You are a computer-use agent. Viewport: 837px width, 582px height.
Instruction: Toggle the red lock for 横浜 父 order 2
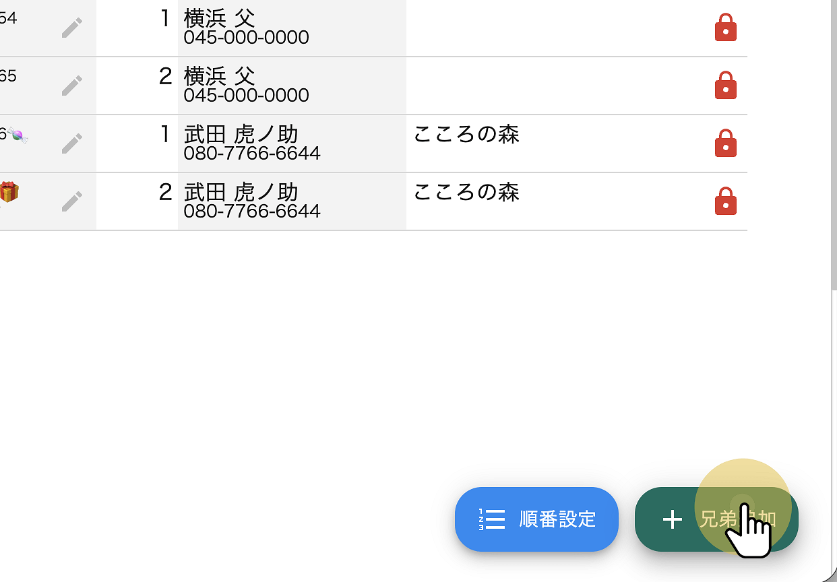click(x=725, y=86)
